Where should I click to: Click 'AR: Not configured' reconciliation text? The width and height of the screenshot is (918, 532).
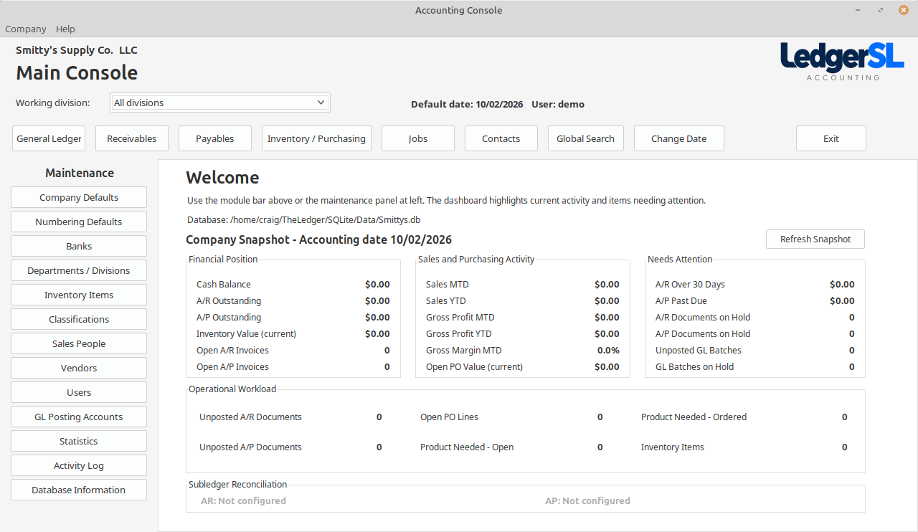(243, 501)
